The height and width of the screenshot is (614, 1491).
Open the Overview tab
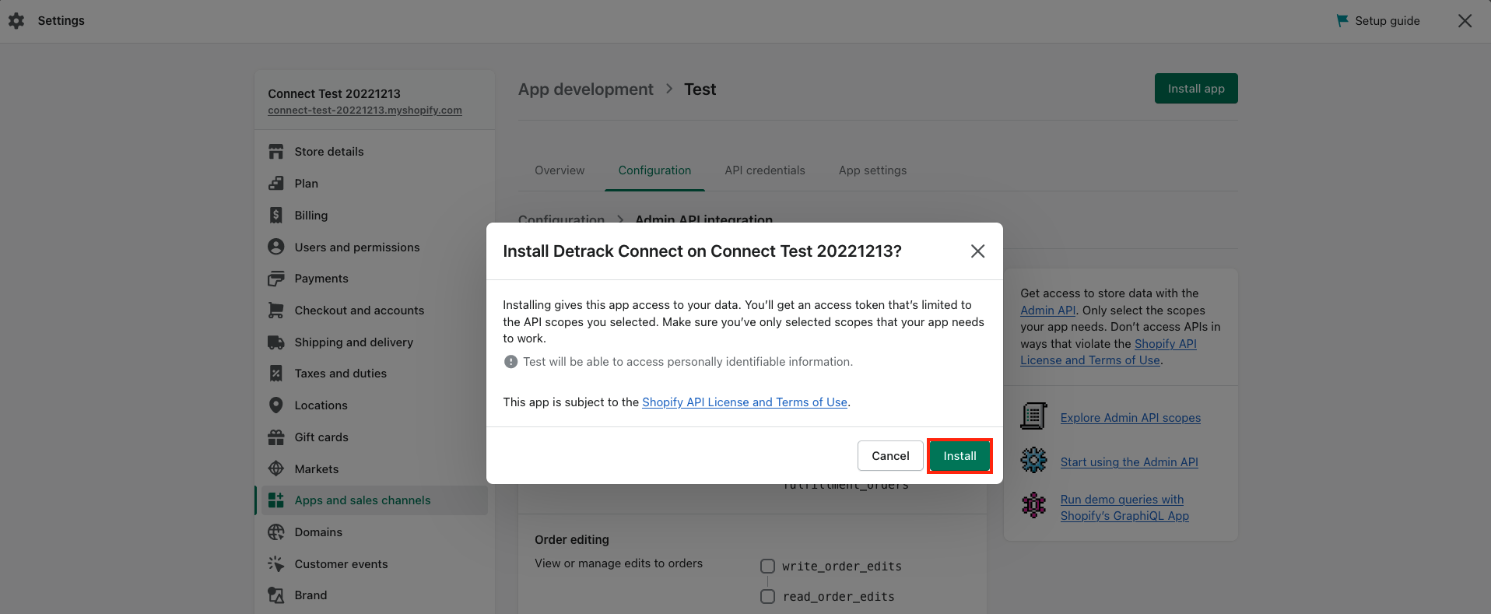click(x=560, y=170)
